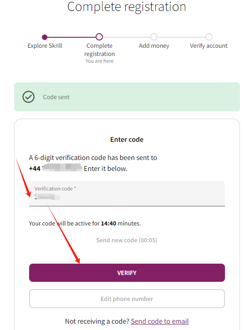Click Send new code countdown link

click(127, 240)
